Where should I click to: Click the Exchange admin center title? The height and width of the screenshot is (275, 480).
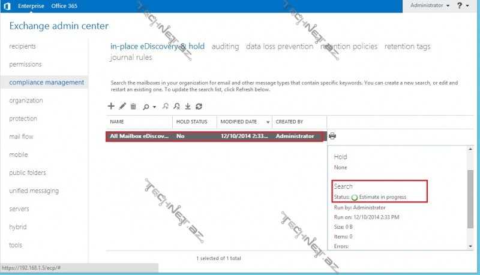[59, 26]
